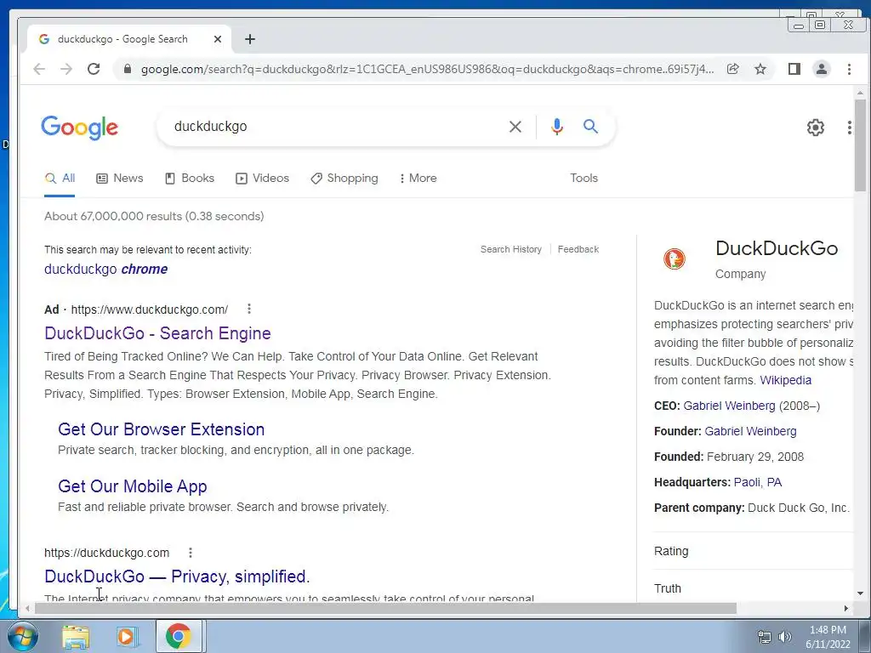This screenshot has height=653, width=871.
Task: Click the 'About 67,000,000 results' text
Action: (154, 216)
